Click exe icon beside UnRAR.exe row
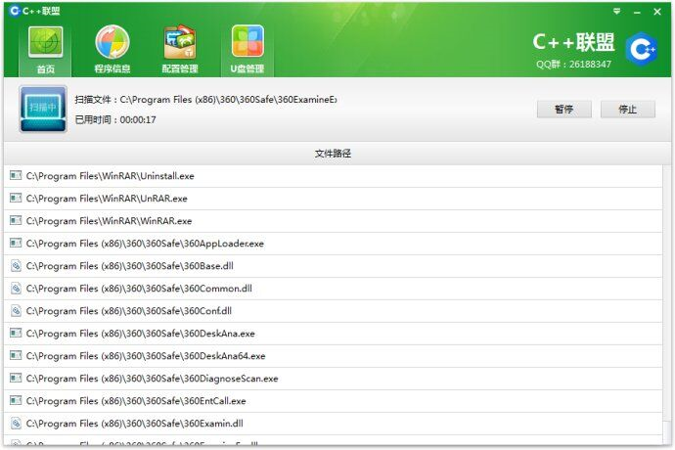The image size is (675, 450). (x=16, y=198)
